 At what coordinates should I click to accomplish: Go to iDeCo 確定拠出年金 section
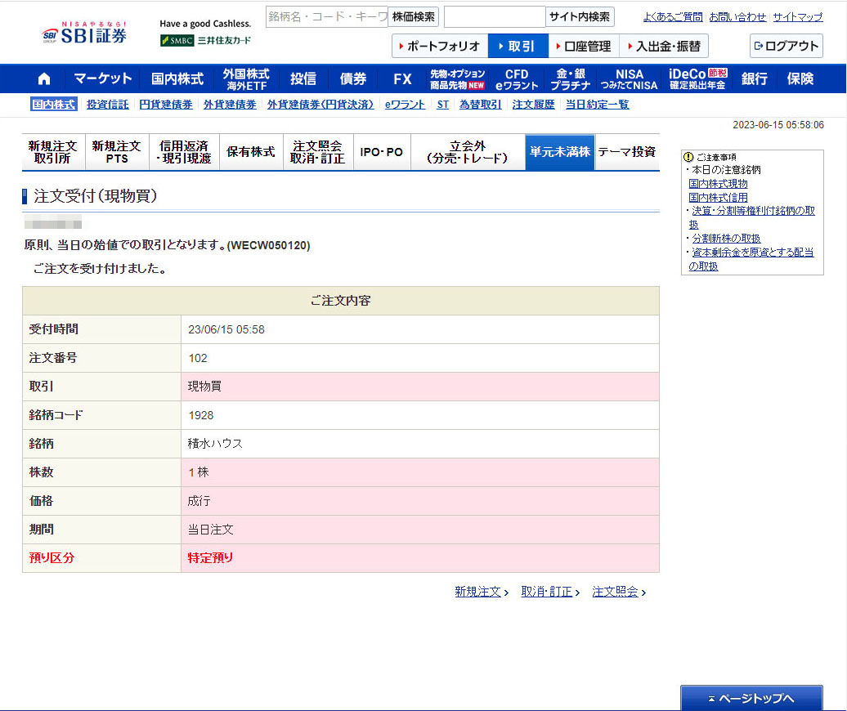point(697,78)
